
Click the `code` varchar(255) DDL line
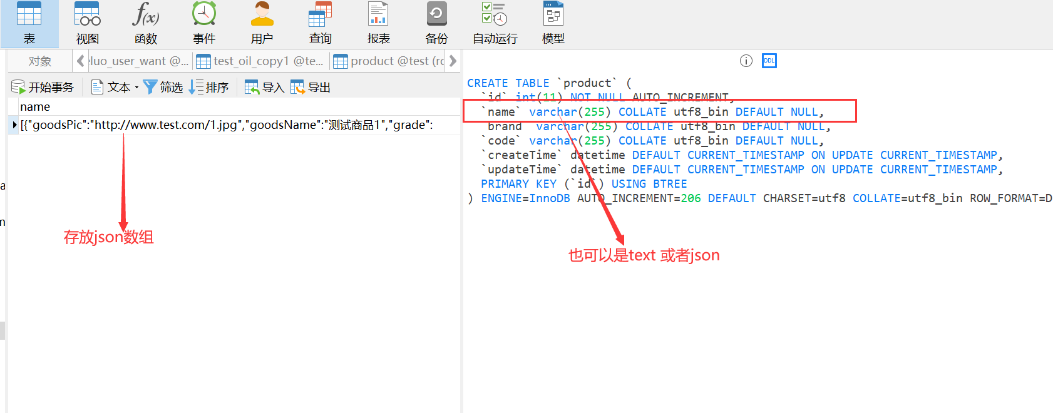point(652,141)
